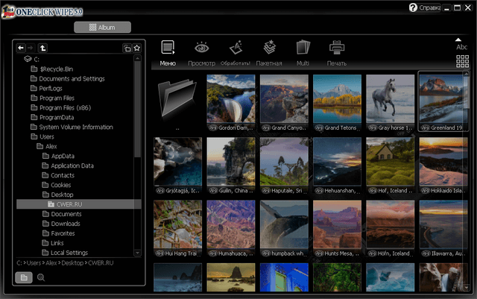Go up one folder level arrow
The height and width of the screenshot is (299, 477).
click(43, 48)
